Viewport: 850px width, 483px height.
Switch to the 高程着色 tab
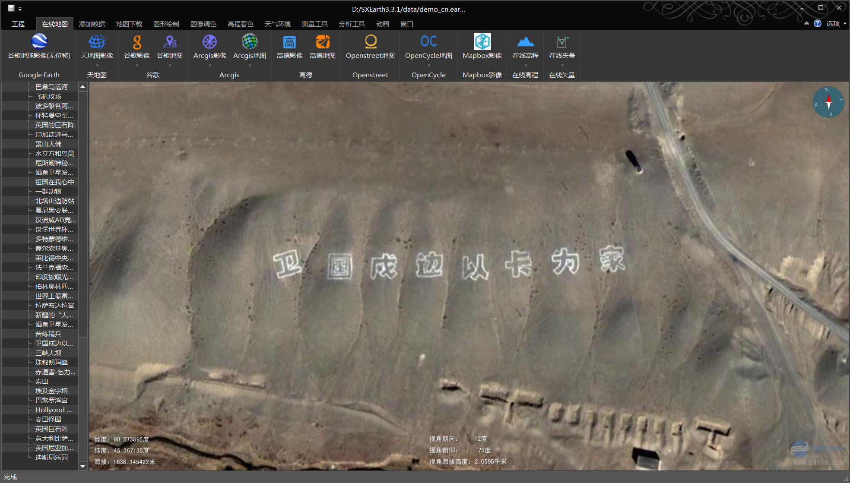241,24
